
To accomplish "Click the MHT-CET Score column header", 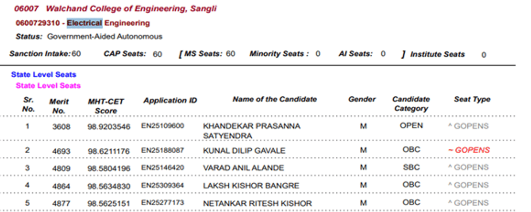I will click(x=105, y=106).
